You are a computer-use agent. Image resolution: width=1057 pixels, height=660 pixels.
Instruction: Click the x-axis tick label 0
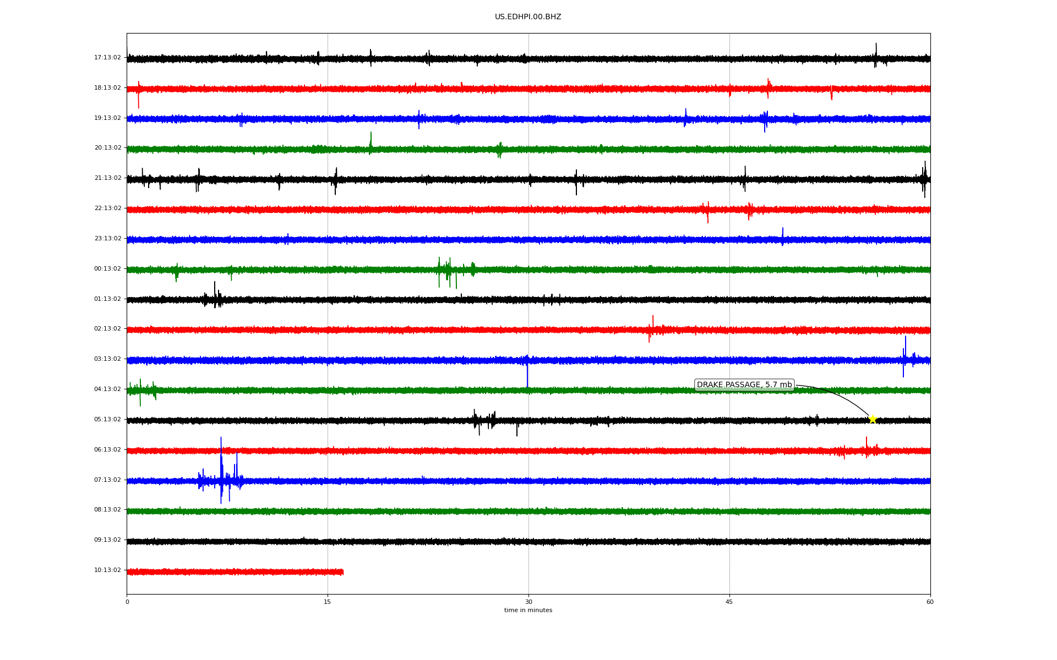(x=127, y=602)
